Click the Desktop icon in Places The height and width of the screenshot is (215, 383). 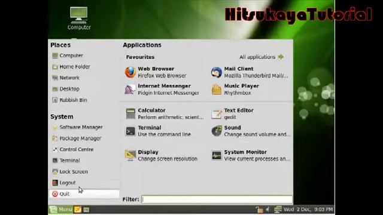coord(55,89)
